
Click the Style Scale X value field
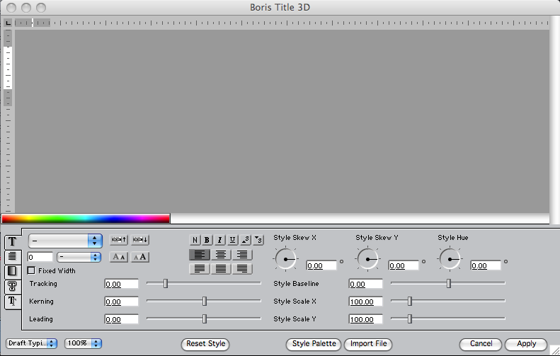coord(366,302)
